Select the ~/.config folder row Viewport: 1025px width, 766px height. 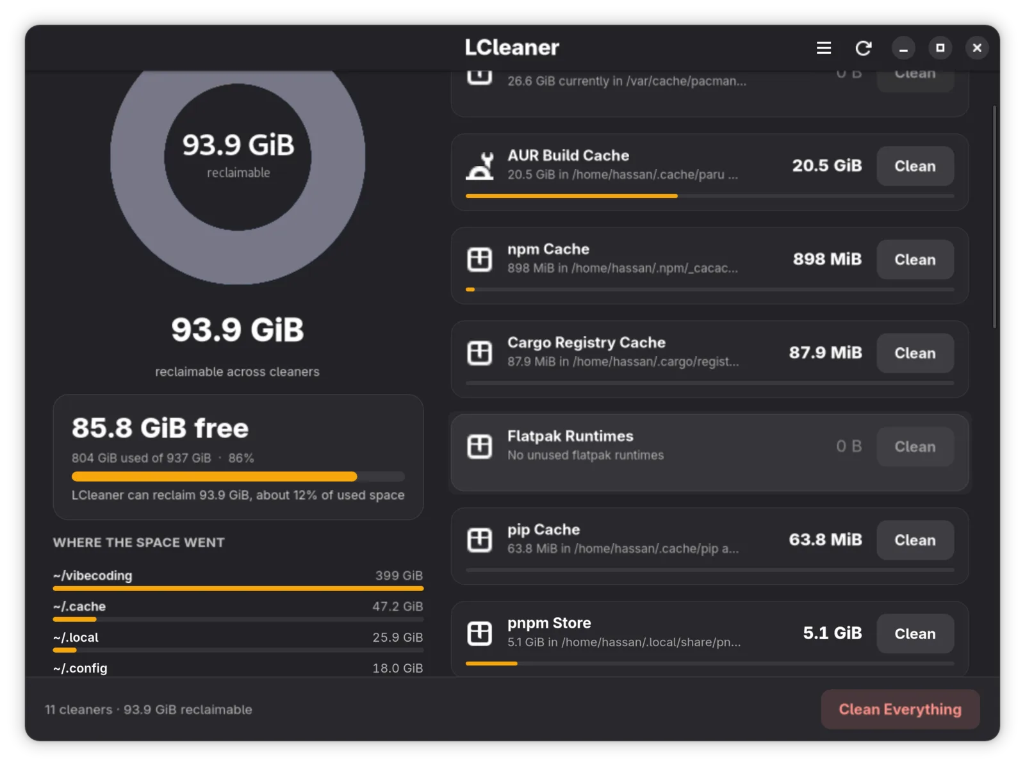(x=238, y=668)
